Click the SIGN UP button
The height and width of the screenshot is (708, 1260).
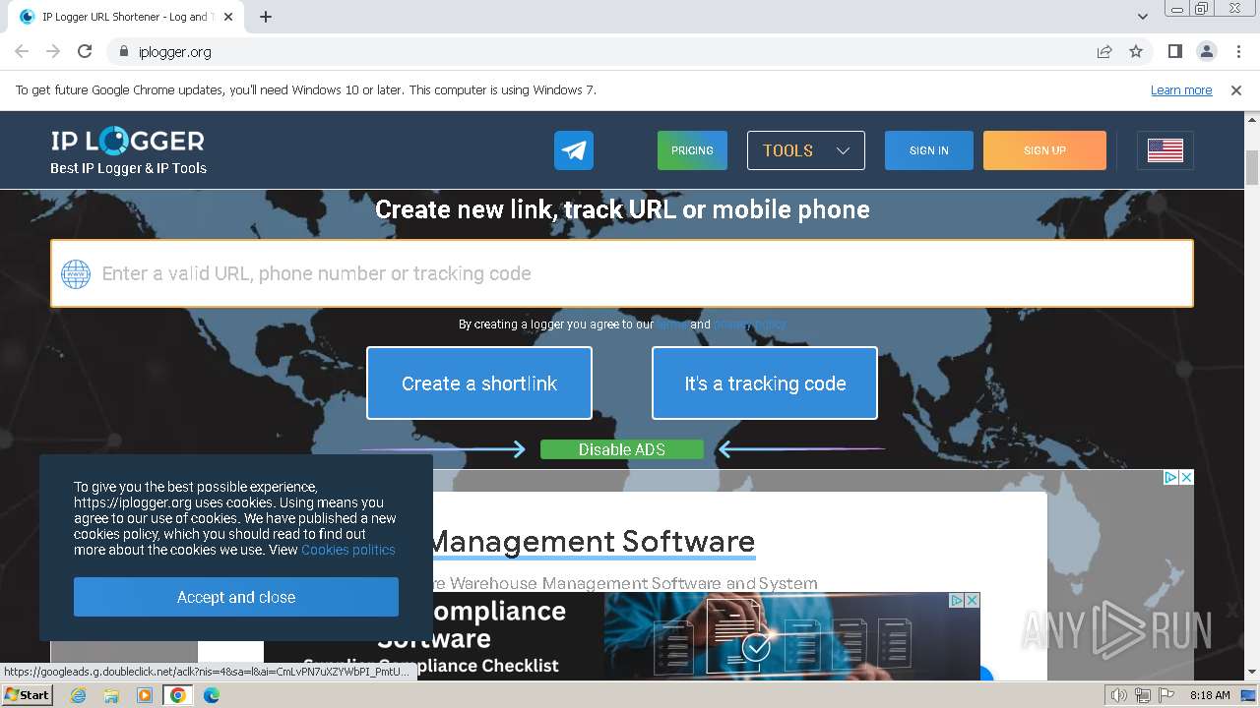click(1044, 150)
